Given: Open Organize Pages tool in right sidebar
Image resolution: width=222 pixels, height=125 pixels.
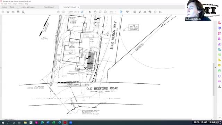Looking at the screenshot, I should point(219,33).
